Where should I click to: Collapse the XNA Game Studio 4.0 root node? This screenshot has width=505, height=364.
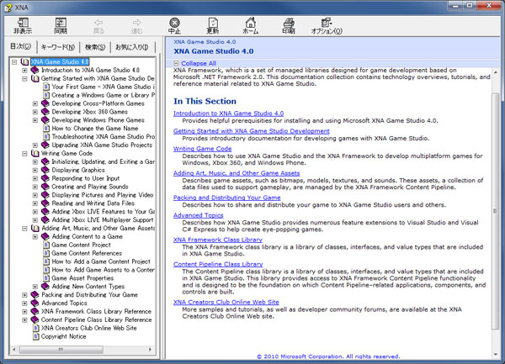pyautogui.click(x=14, y=61)
